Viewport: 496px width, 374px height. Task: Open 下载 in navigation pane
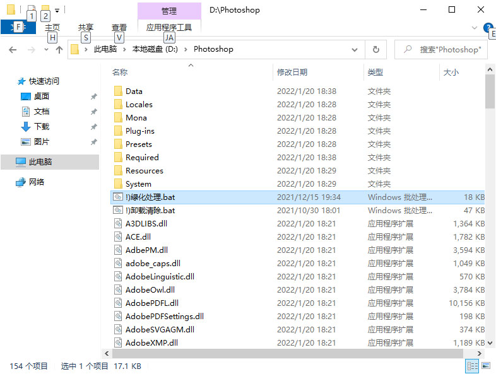point(42,127)
